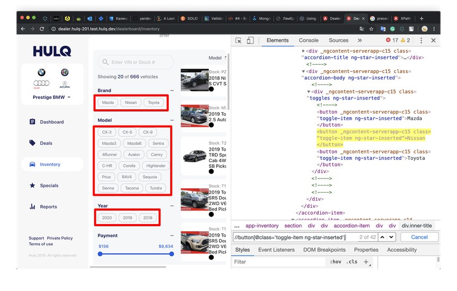Toggle the Highlander model filter
The width and height of the screenshot is (457, 291).
pyautogui.click(x=156, y=166)
